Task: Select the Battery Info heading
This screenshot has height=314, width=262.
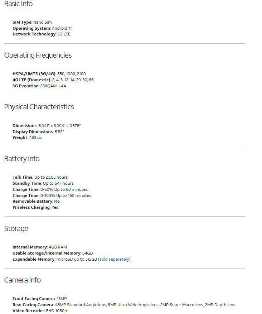Action: 22,159
